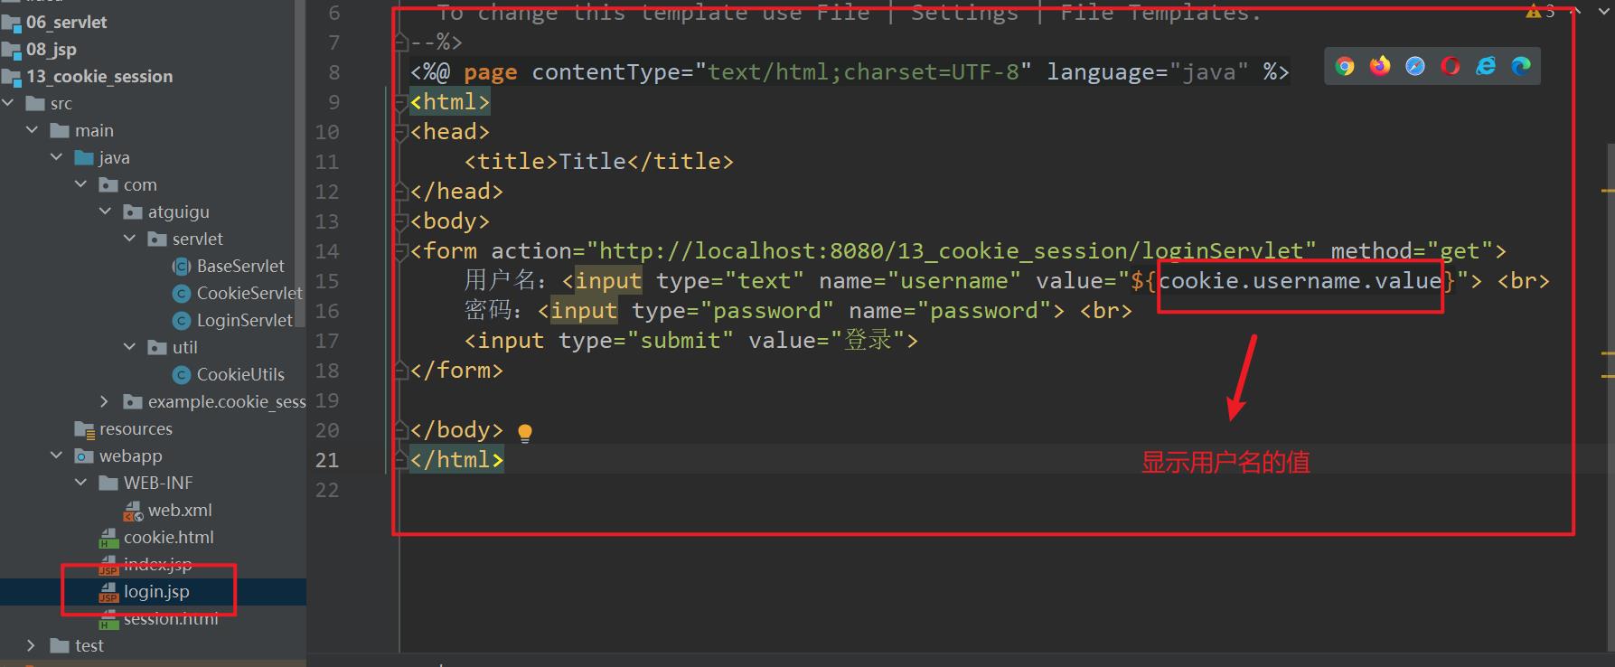Open page in Opera browser icon
This screenshot has width=1615, height=667.
coord(1451,66)
